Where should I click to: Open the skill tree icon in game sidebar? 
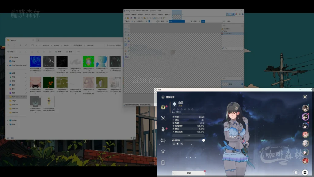pos(163,140)
